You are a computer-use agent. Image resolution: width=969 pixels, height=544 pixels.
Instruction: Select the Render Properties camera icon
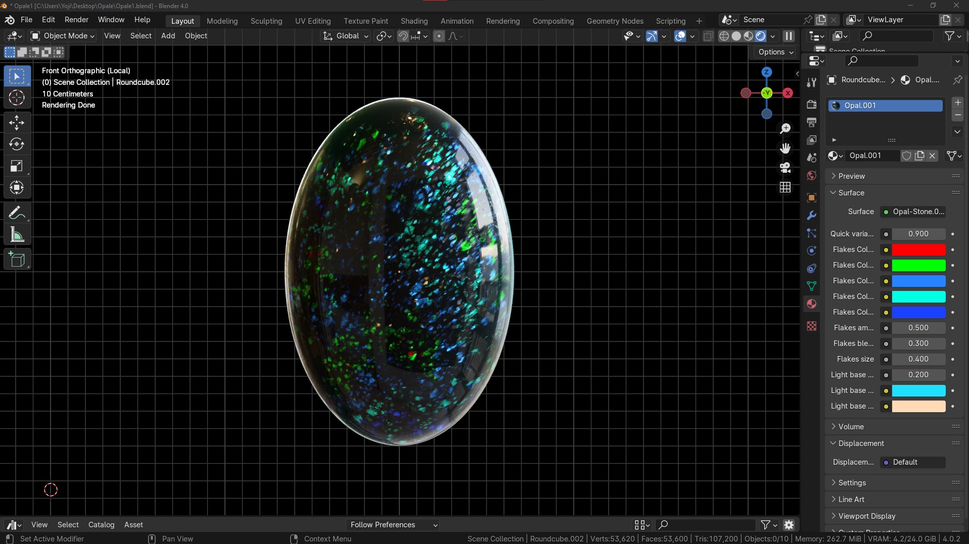pyautogui.click(x=812, y=104)
